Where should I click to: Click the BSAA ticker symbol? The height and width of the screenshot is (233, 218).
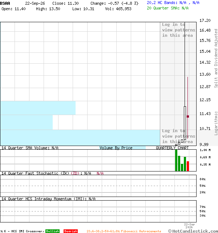(5, 3)
